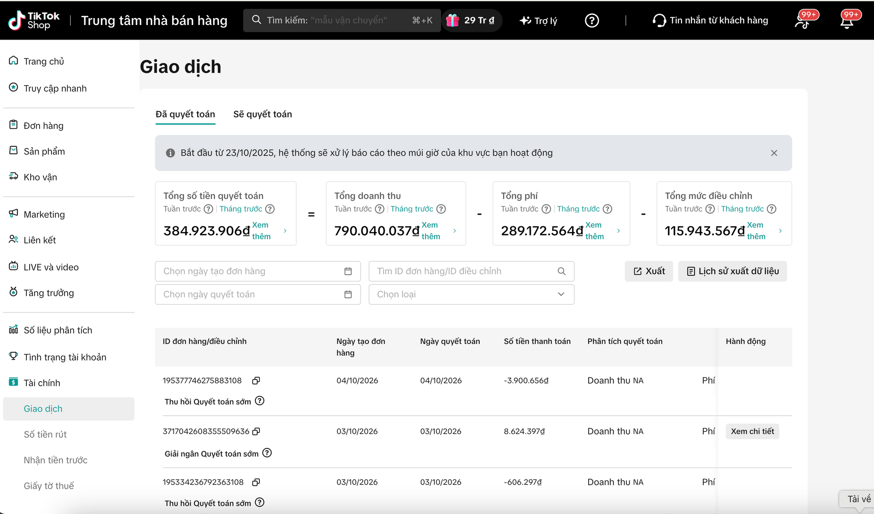Open Truy cập nhanh in sidebar
The width and height of the screenshot is (874, 514).
tap(55, 88)
